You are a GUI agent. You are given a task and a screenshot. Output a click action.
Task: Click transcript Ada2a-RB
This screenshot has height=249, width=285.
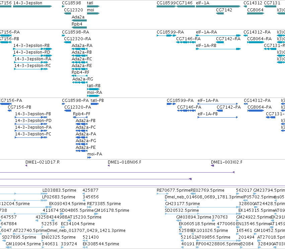click(82, 52)
